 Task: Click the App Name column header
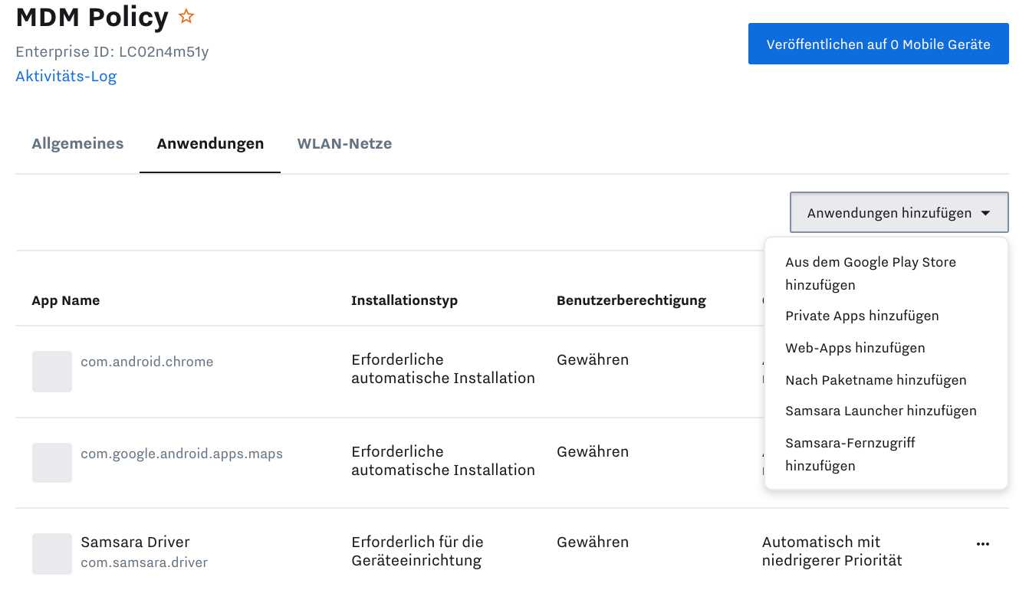click(x=66, y=300)
